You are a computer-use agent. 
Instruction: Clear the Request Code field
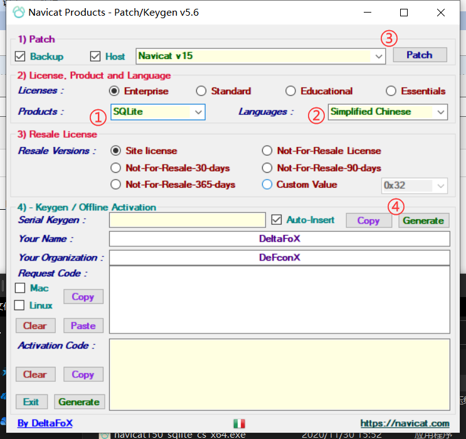(35, 325)
